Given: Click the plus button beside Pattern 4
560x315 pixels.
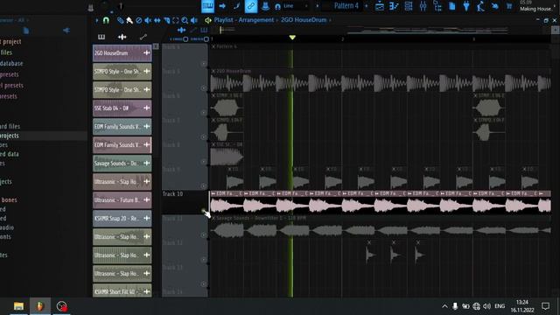Looking at the screenshot, I should pos(366,6).
